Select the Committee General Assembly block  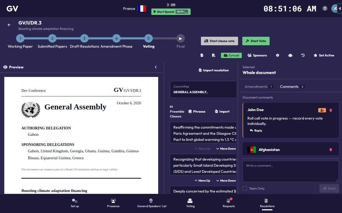pos(203,89)
